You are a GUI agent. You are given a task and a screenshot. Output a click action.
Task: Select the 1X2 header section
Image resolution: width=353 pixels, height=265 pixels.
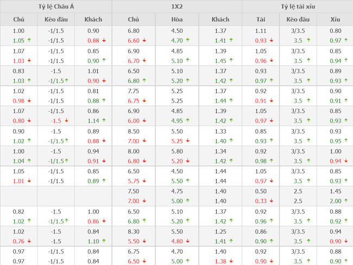(x=177, y=7)
